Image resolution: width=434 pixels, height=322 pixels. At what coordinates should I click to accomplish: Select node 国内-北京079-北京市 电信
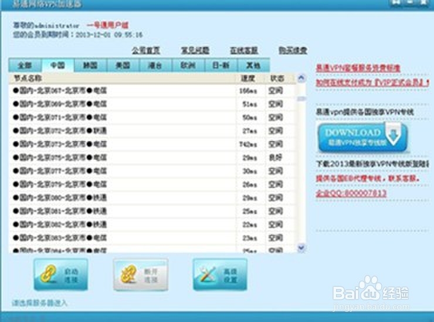tap(153, 184)
